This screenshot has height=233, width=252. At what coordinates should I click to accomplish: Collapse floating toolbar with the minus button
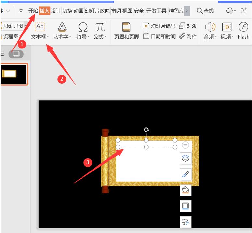(185, 145)
